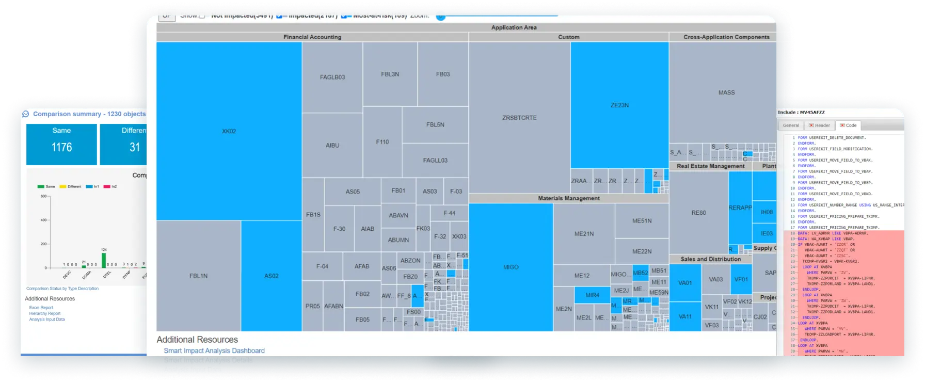The image size is (925, 382).
Task: Open the Smart Impact Analysis Dashboard link
Action: [214, 351]
